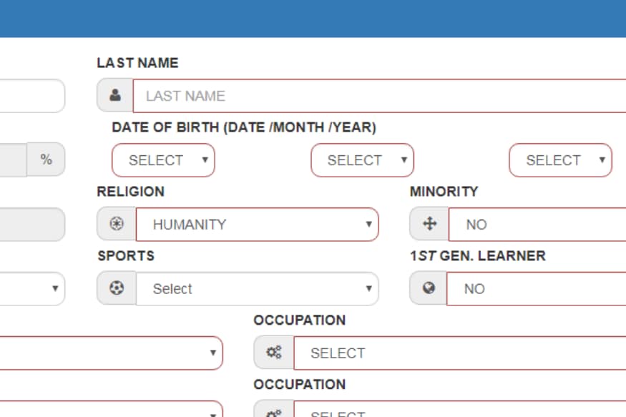626x417 pixels.
Task: Expand the Sports Select dropdown
Action: [257, 288]
